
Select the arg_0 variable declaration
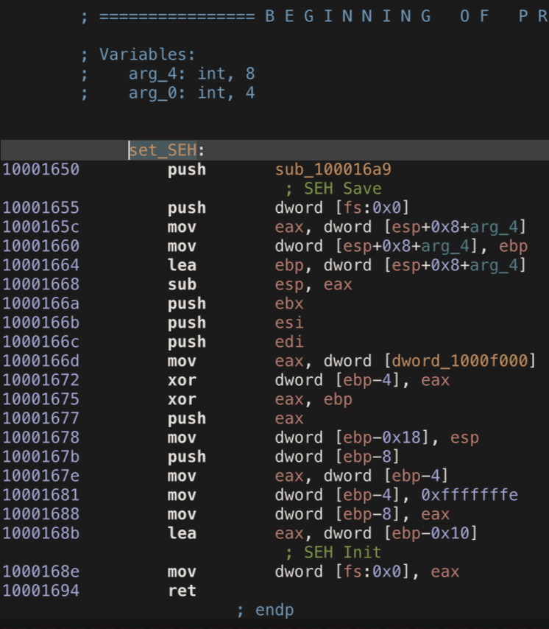(191, 93)
